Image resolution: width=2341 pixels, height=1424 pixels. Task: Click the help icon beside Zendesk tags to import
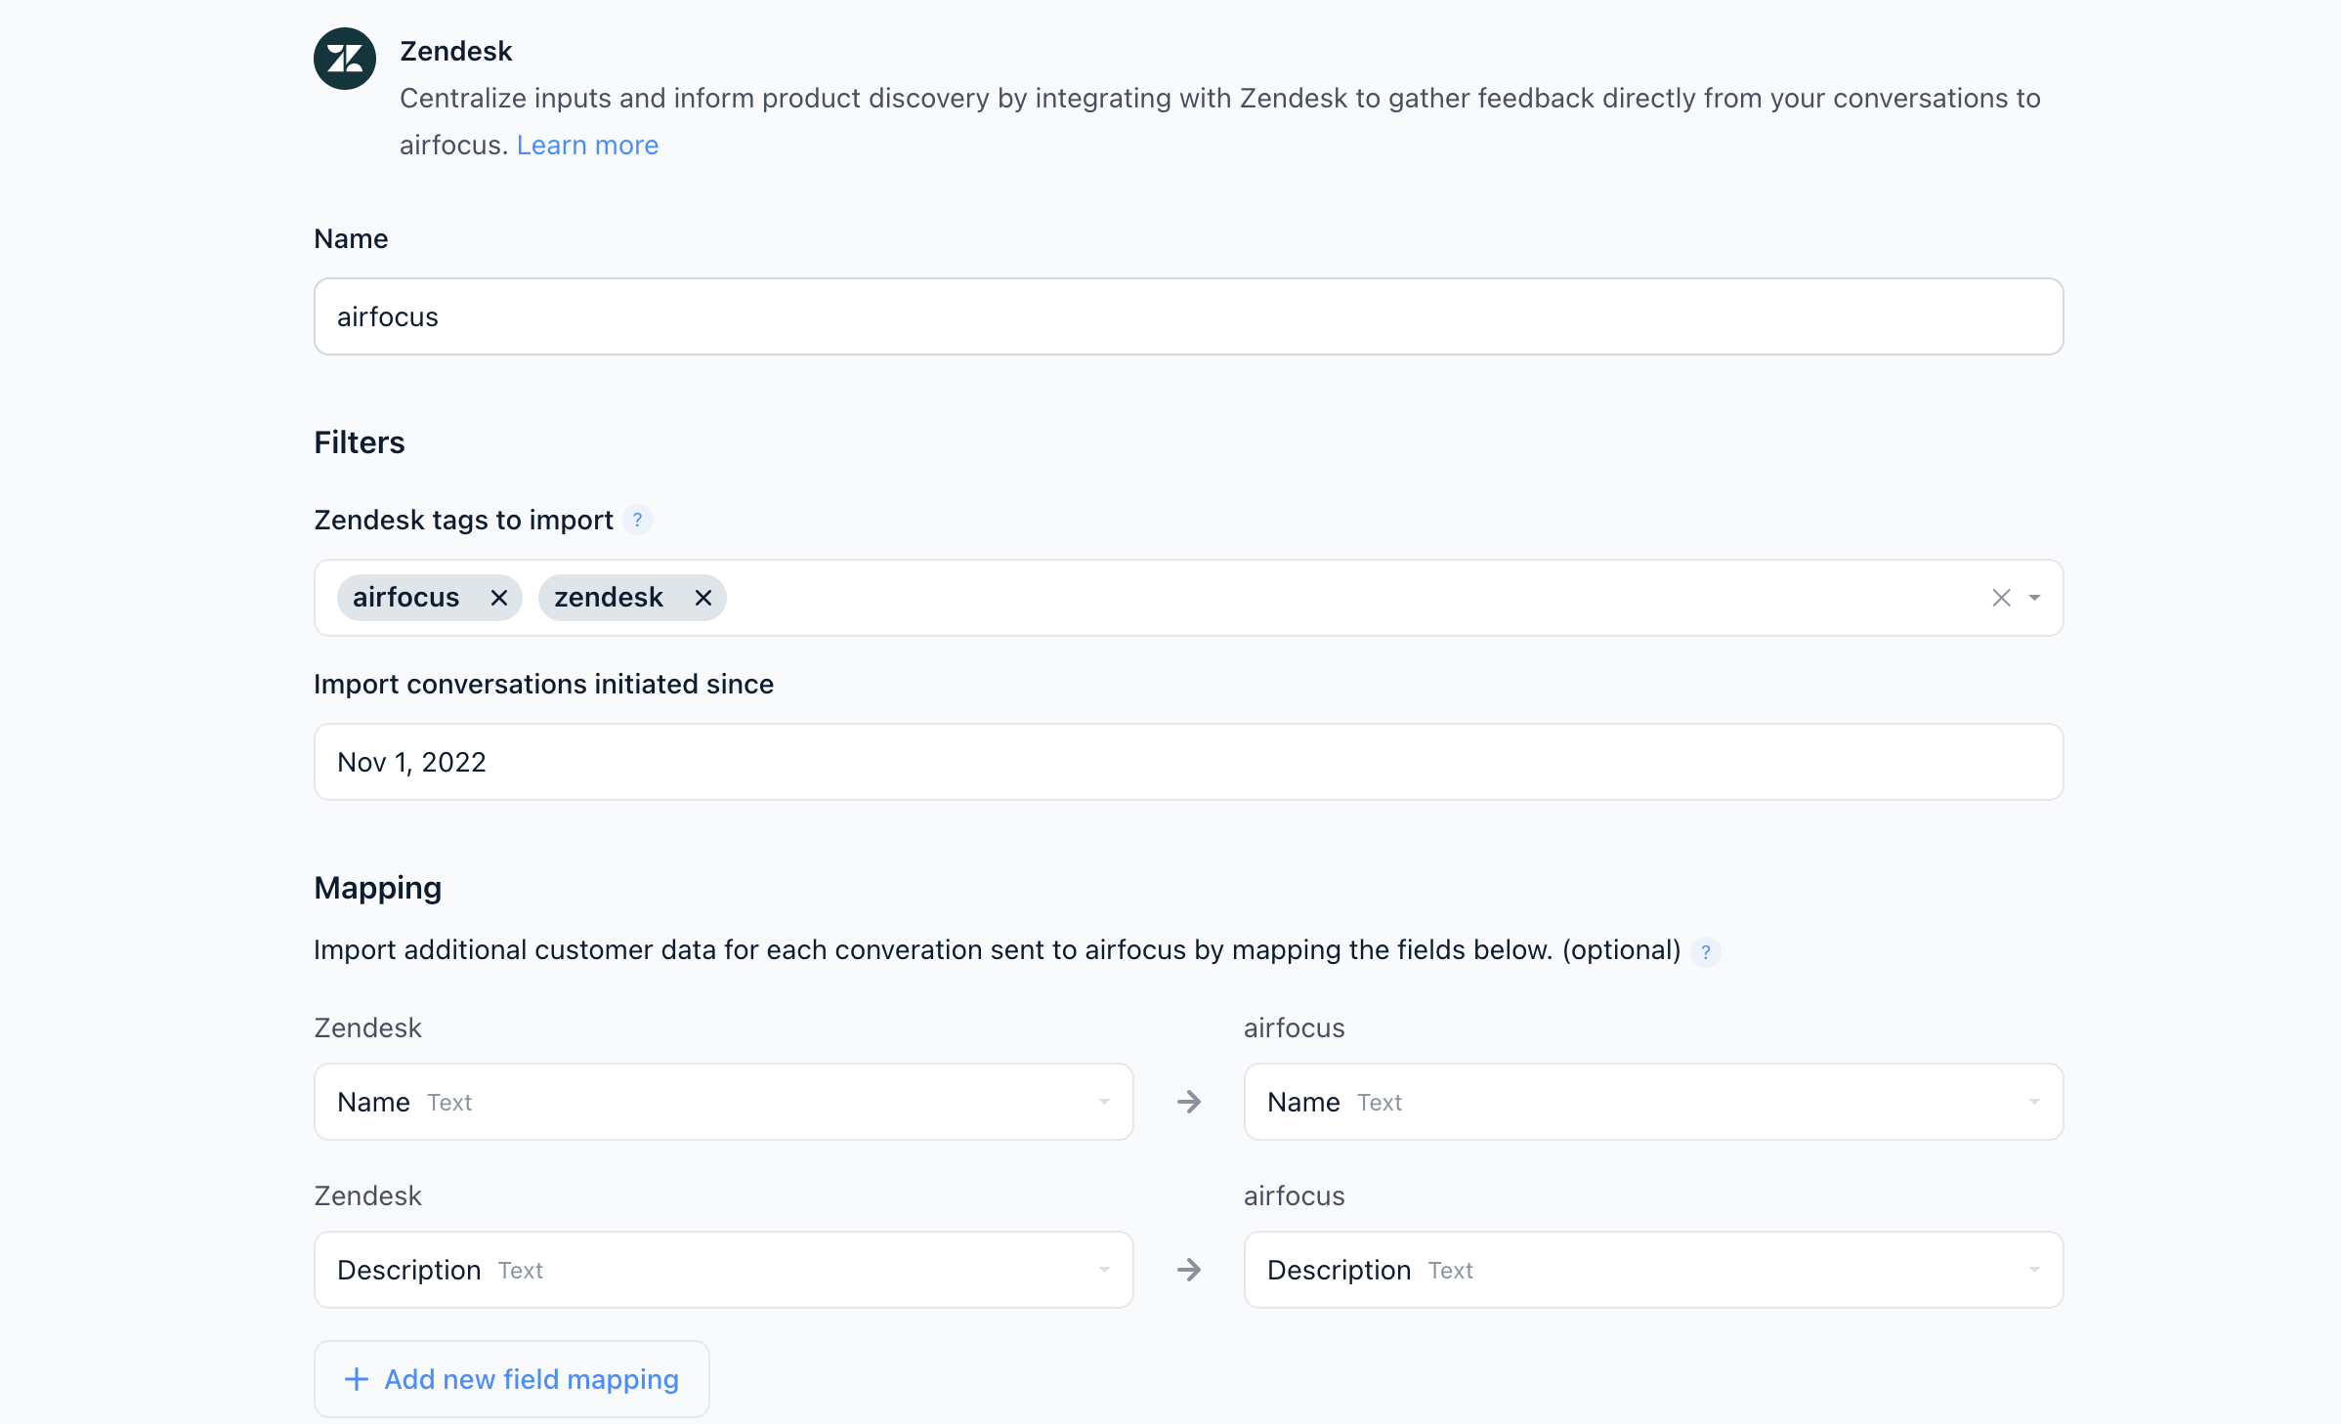[x=638, y=520]
